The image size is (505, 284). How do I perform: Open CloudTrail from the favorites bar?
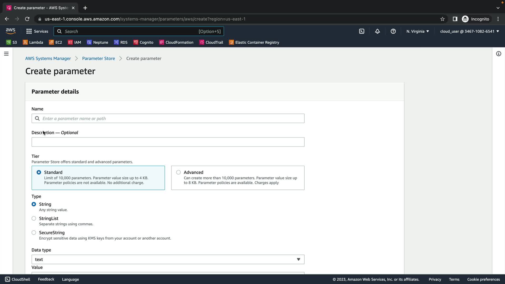tap(211, 42)
